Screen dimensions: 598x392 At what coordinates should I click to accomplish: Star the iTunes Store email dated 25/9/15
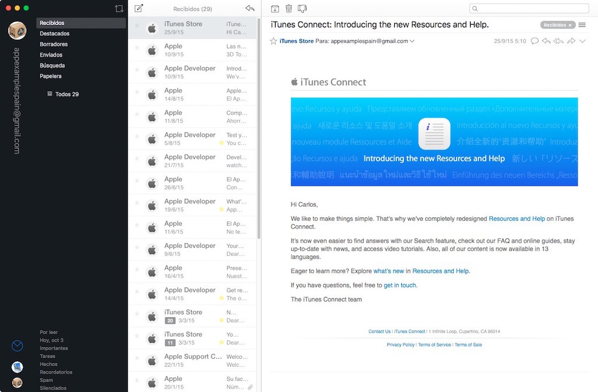[137, 26]
